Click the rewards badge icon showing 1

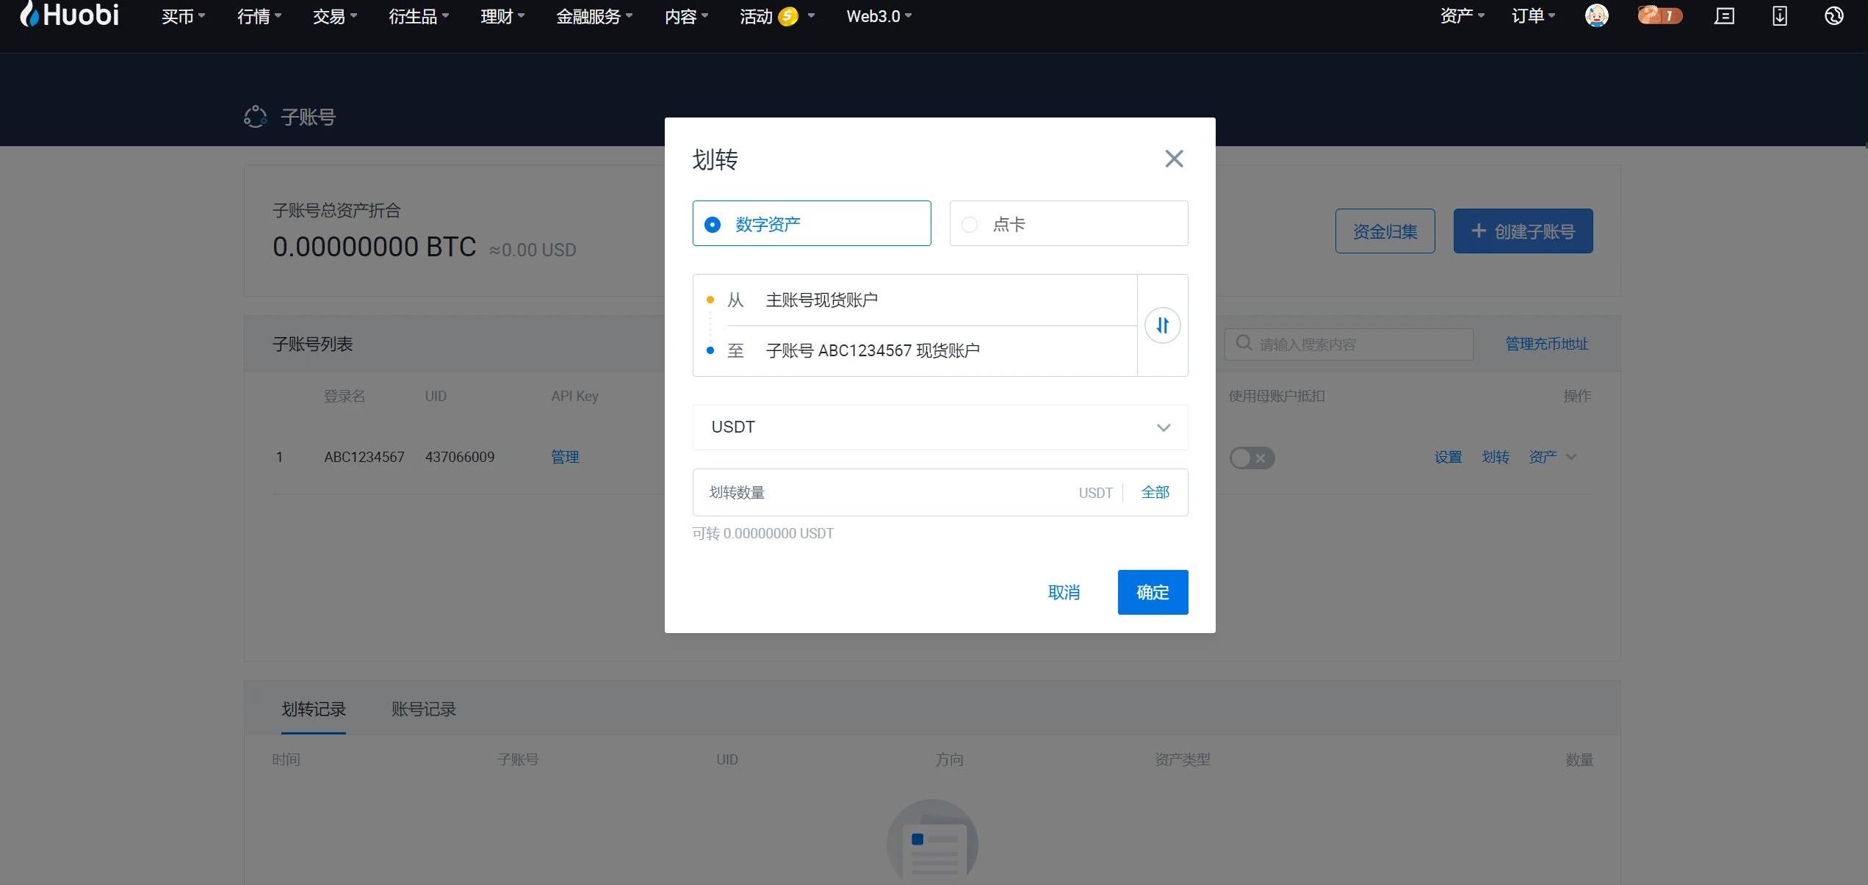tap(1659, 15)
